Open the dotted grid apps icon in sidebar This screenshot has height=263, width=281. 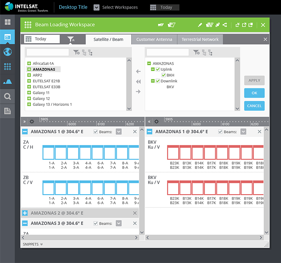[x=7, y=67]
